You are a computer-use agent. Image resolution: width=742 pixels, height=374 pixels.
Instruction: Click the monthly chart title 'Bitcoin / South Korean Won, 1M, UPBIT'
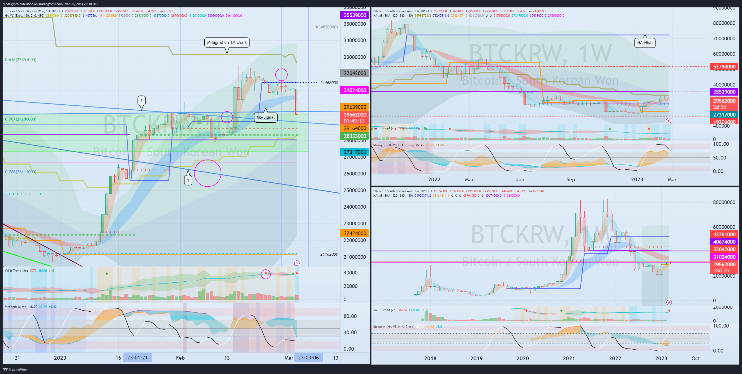pos(401,191)
